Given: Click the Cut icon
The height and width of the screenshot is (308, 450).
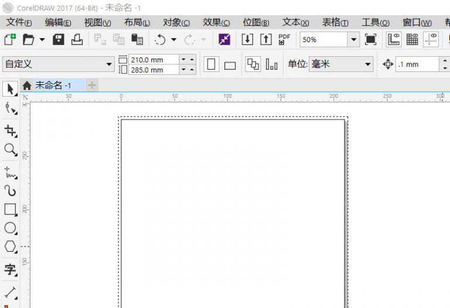Looking at the screenshot, I should point(100,40).
